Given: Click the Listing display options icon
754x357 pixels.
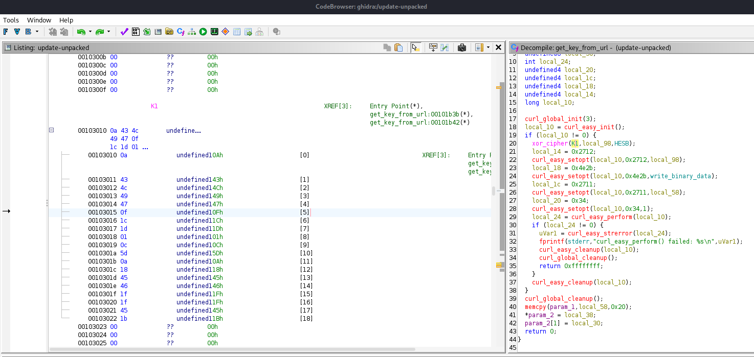Looking at the screenshot, I should (479, 47).
